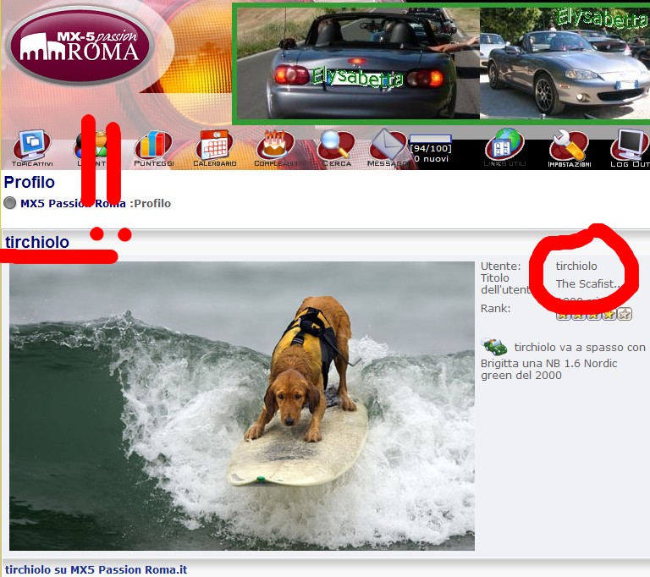Click the surfing dog profile picture
The height and width of the screenshot is (577, 650).
(x=242, y=406)
